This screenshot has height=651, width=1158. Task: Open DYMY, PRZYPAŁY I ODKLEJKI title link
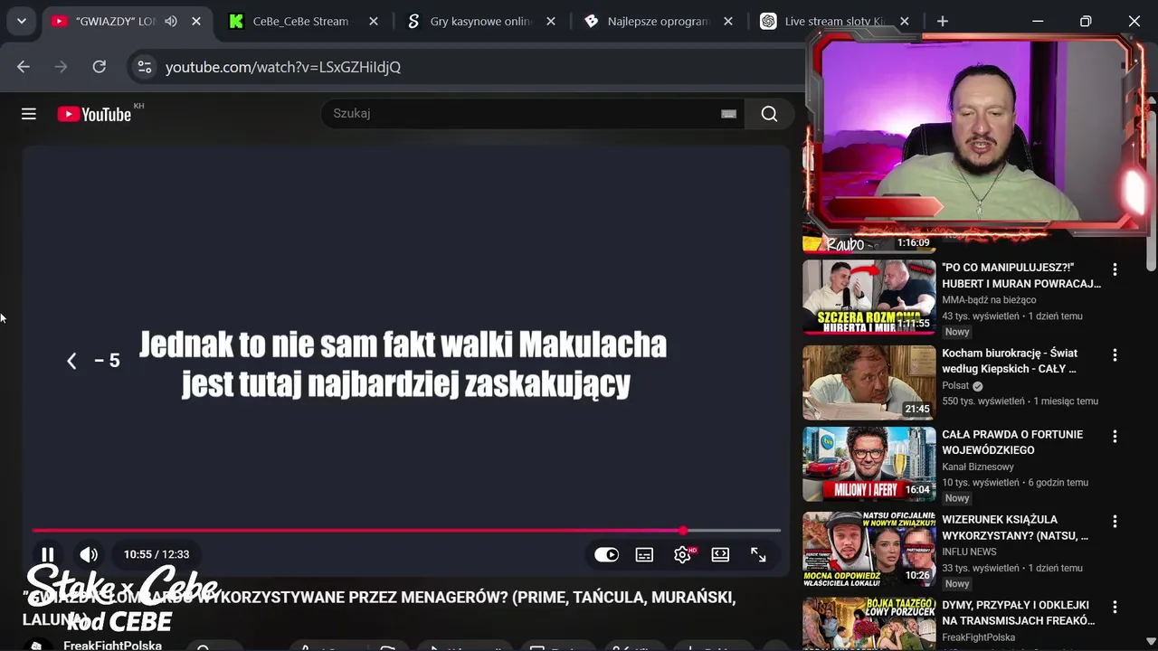tap(1019, 612)
